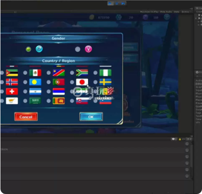Toggle Maximize On Play option
Image resolution: width=202 pixels, height=194 pixels.
[x=149, y=12]
